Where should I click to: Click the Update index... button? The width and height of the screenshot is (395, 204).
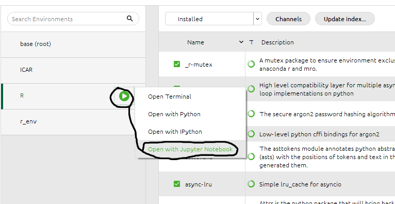[345, 19]
